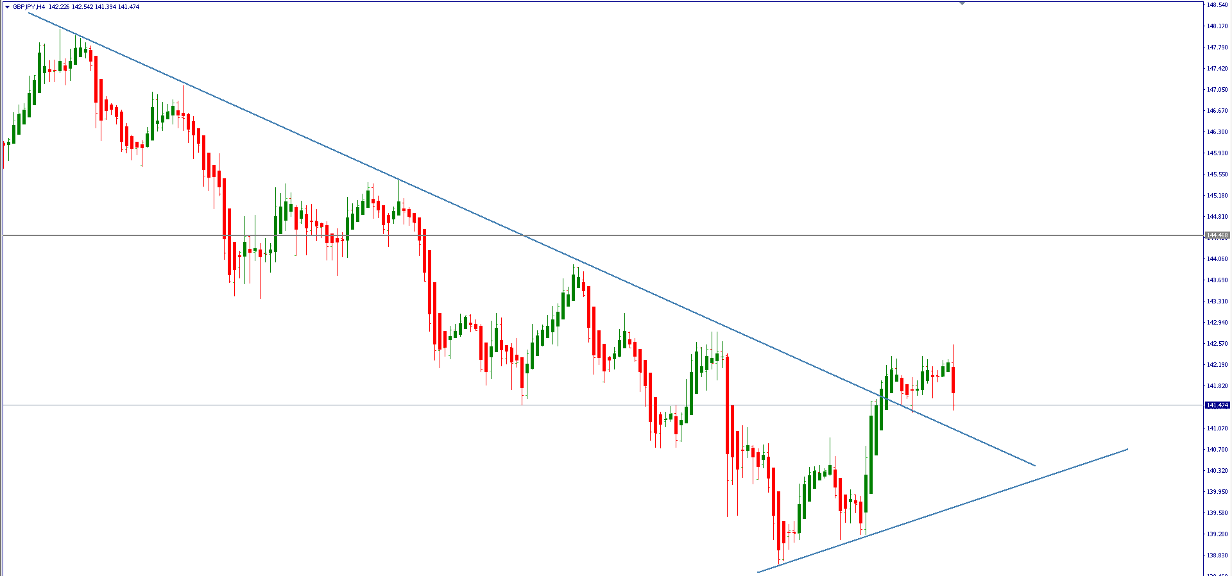The height and width of the screenshot is (576, 1232).
Task: Select the gray 144.468 horizontal level price tag
Action: coord(1217,235)
